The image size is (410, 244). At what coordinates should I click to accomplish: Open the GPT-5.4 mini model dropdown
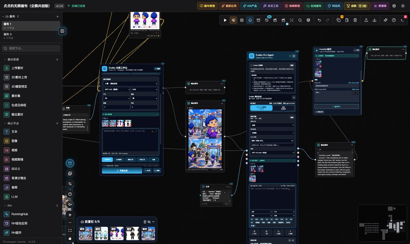(x=272, y=152)
